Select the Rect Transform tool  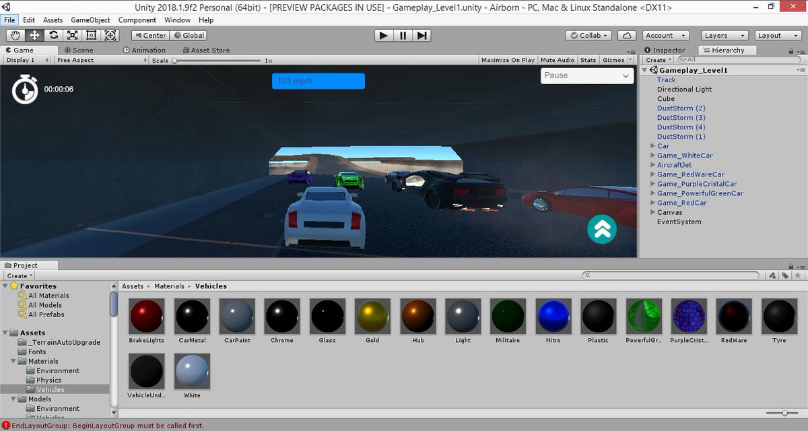coord(92,35)
